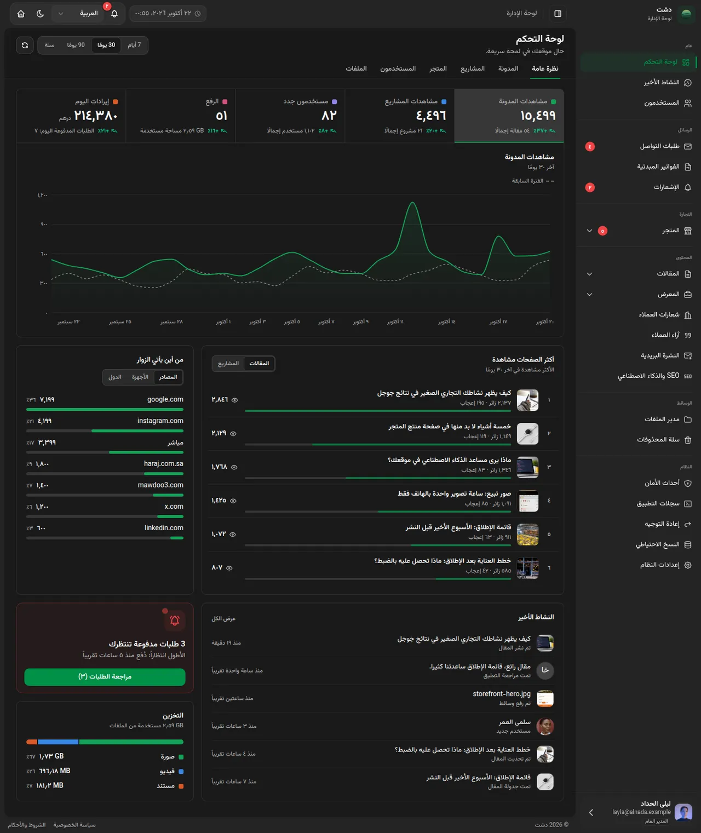Open the الملفات tab
This screenshot has width=701, height=833.
(x=356, y=68)
